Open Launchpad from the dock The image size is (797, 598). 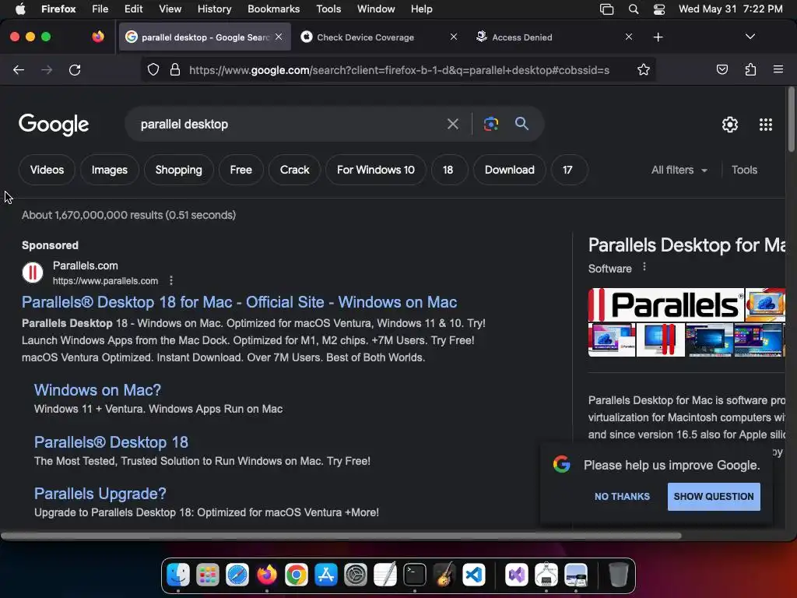tap(208, 575)
